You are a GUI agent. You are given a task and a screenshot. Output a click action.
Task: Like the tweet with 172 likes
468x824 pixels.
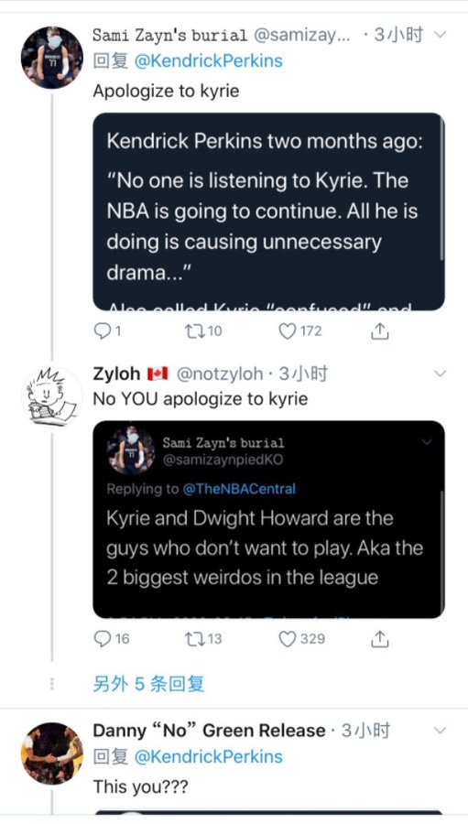[299, 331]
